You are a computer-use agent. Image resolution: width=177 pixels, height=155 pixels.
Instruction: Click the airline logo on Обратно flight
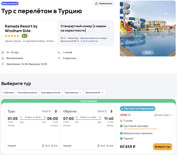click(112, 111)
